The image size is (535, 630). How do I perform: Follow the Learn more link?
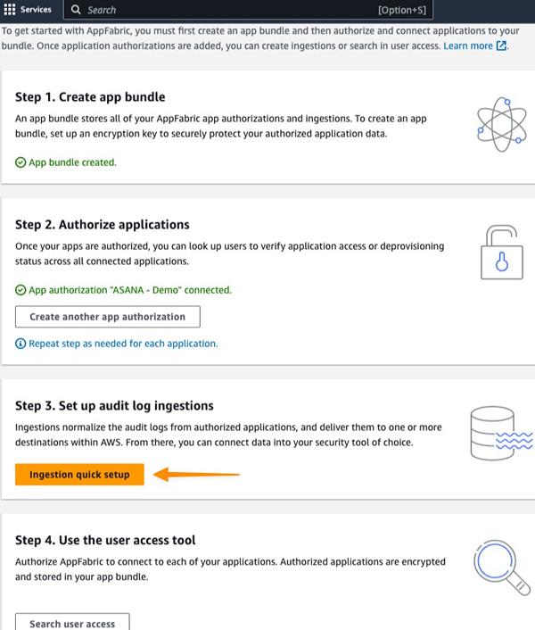467,46
